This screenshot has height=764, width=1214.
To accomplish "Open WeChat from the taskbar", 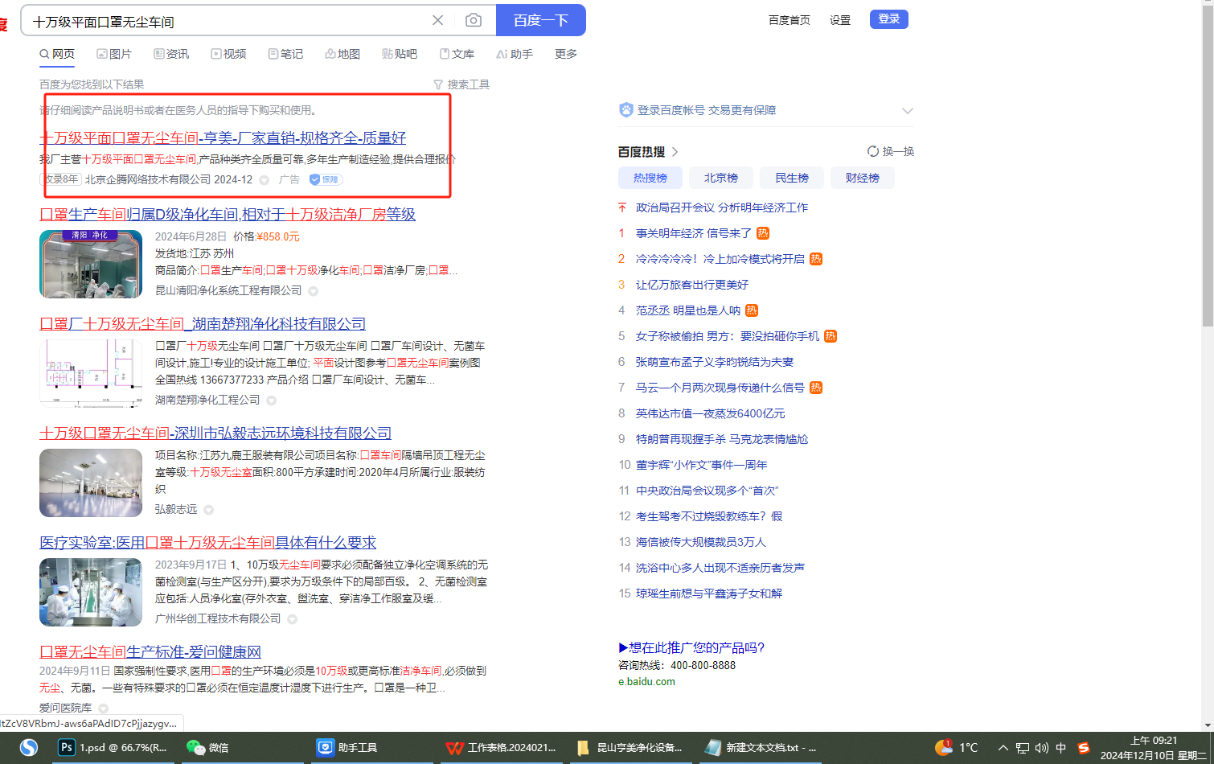I will tap(207, 747).
